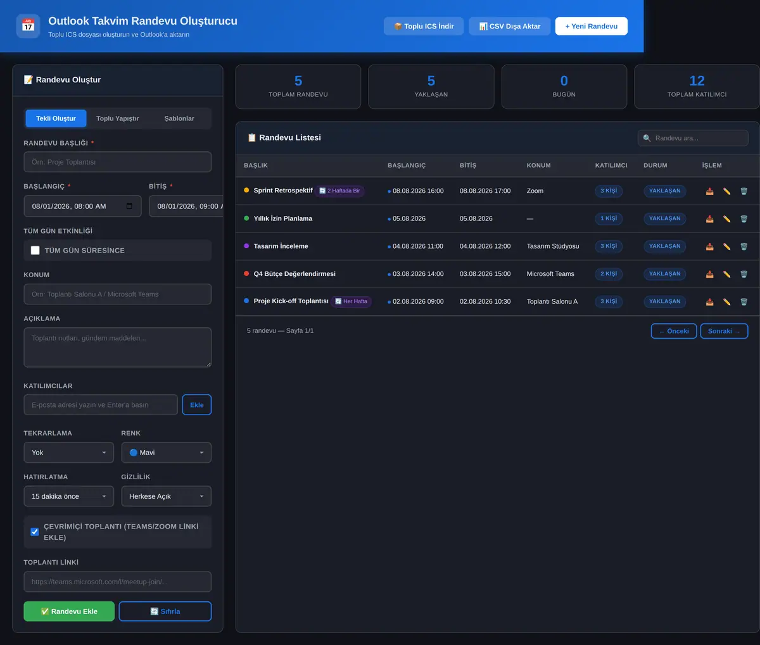Switch to the Tekli Oluştur tab

[x=56, y=118]
